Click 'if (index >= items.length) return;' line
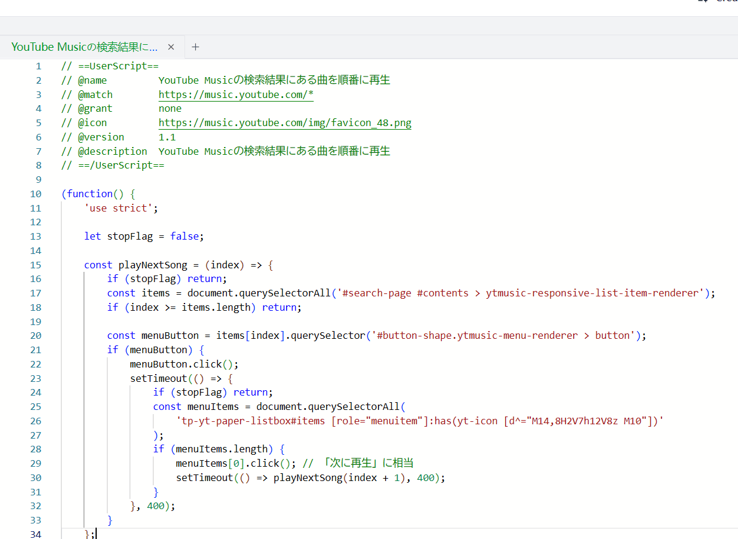The height and width of the screenshot is (539, 738). (204, 307)
